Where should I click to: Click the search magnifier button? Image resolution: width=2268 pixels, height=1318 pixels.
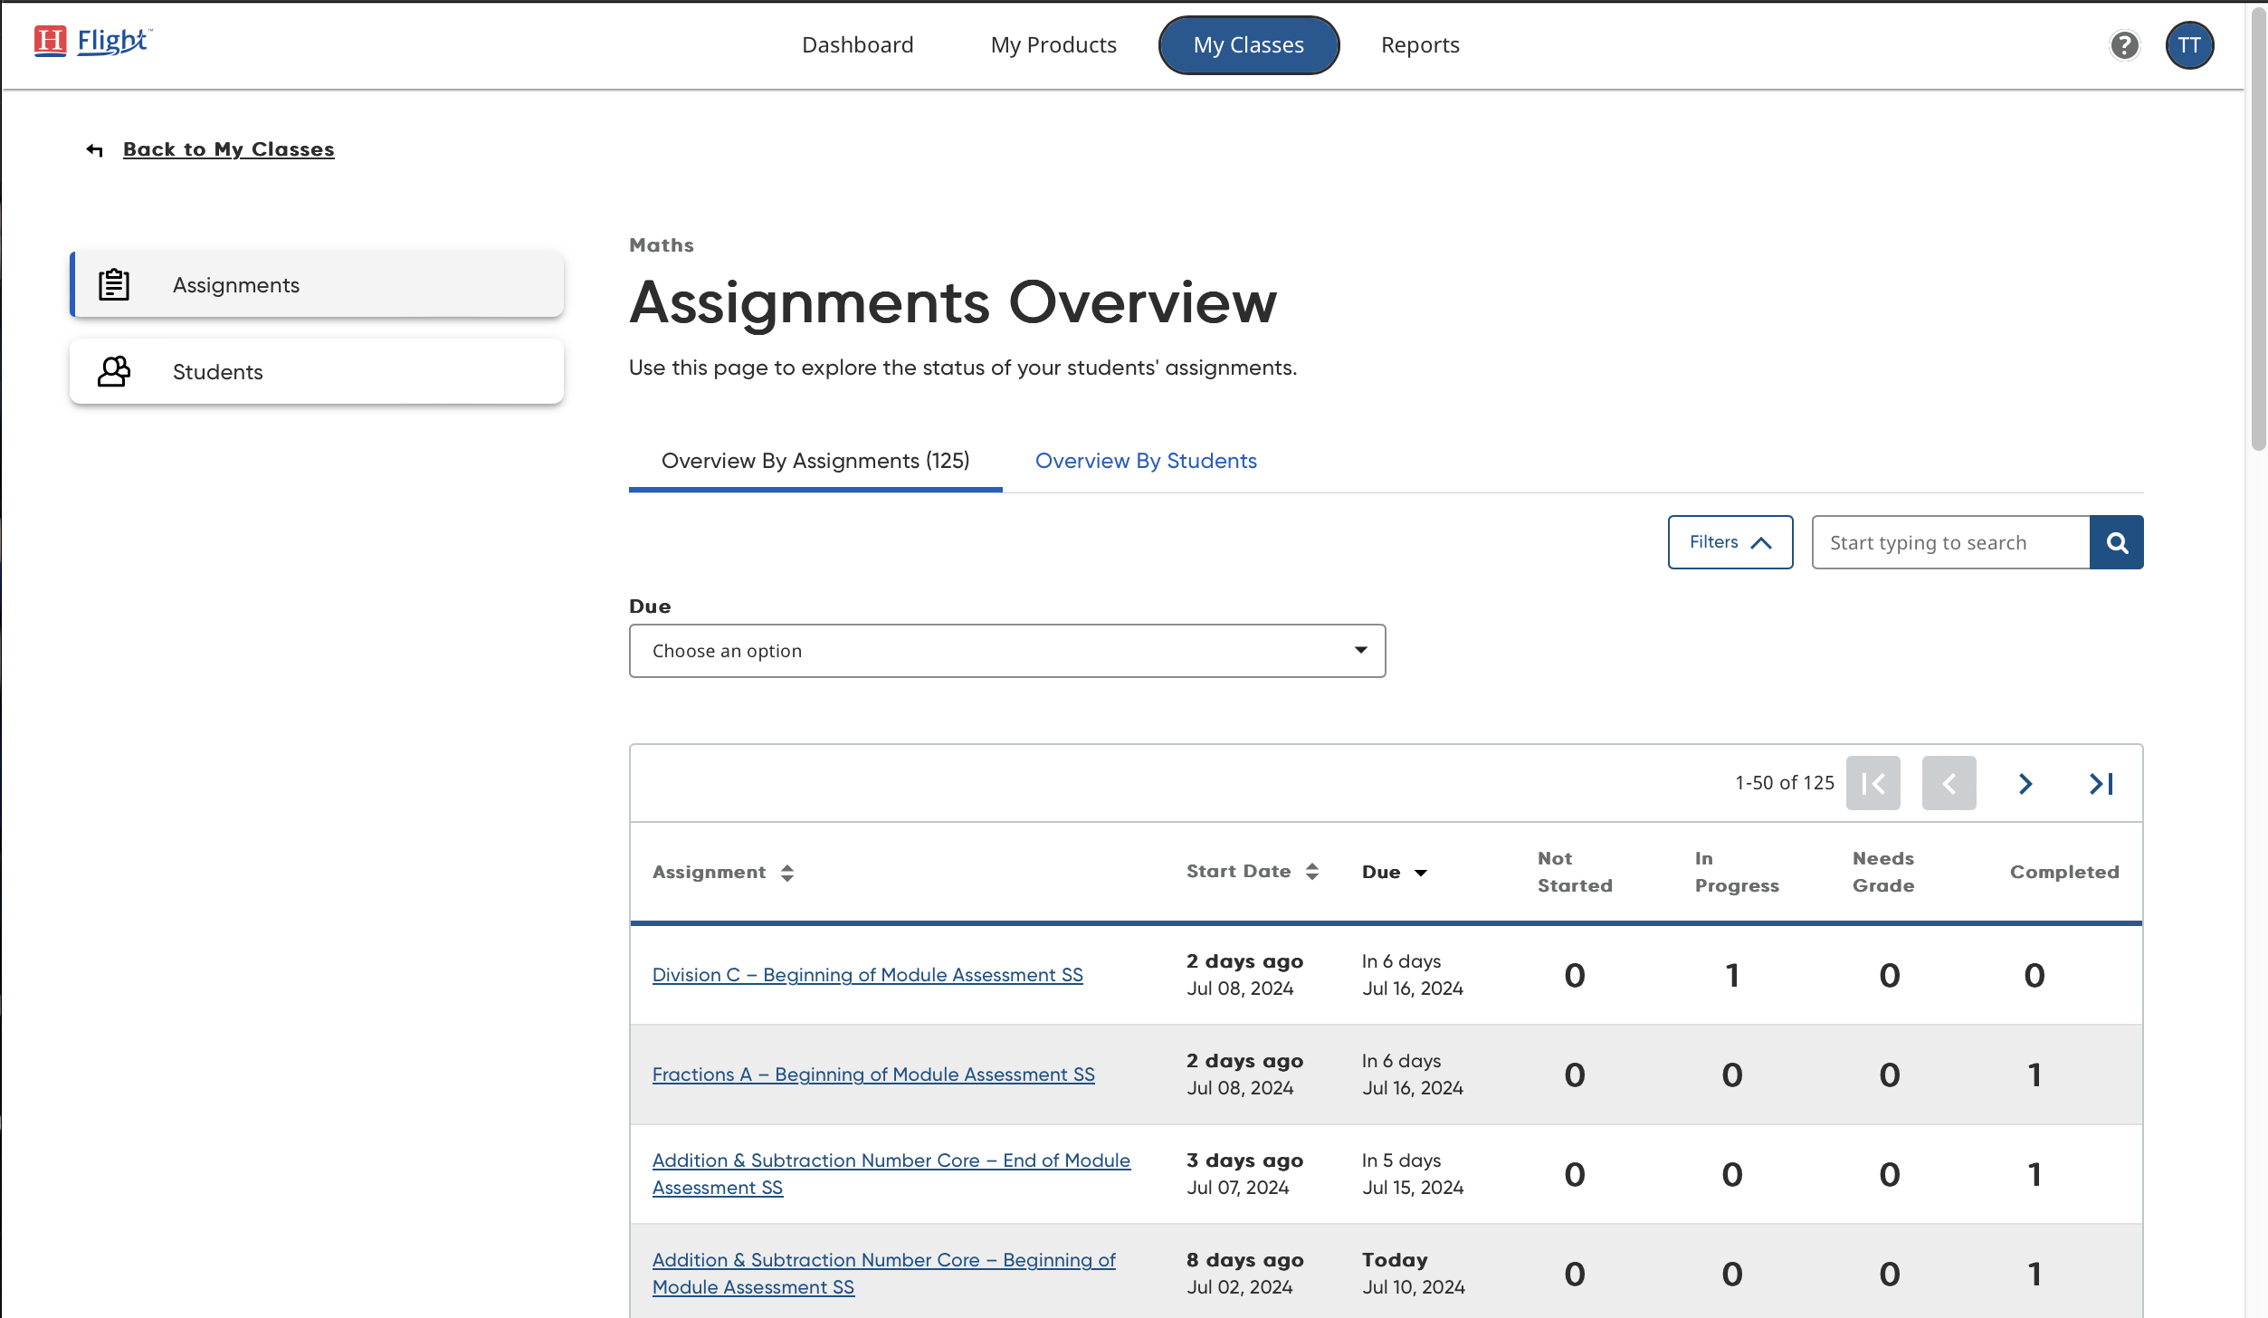(2116, 542)
